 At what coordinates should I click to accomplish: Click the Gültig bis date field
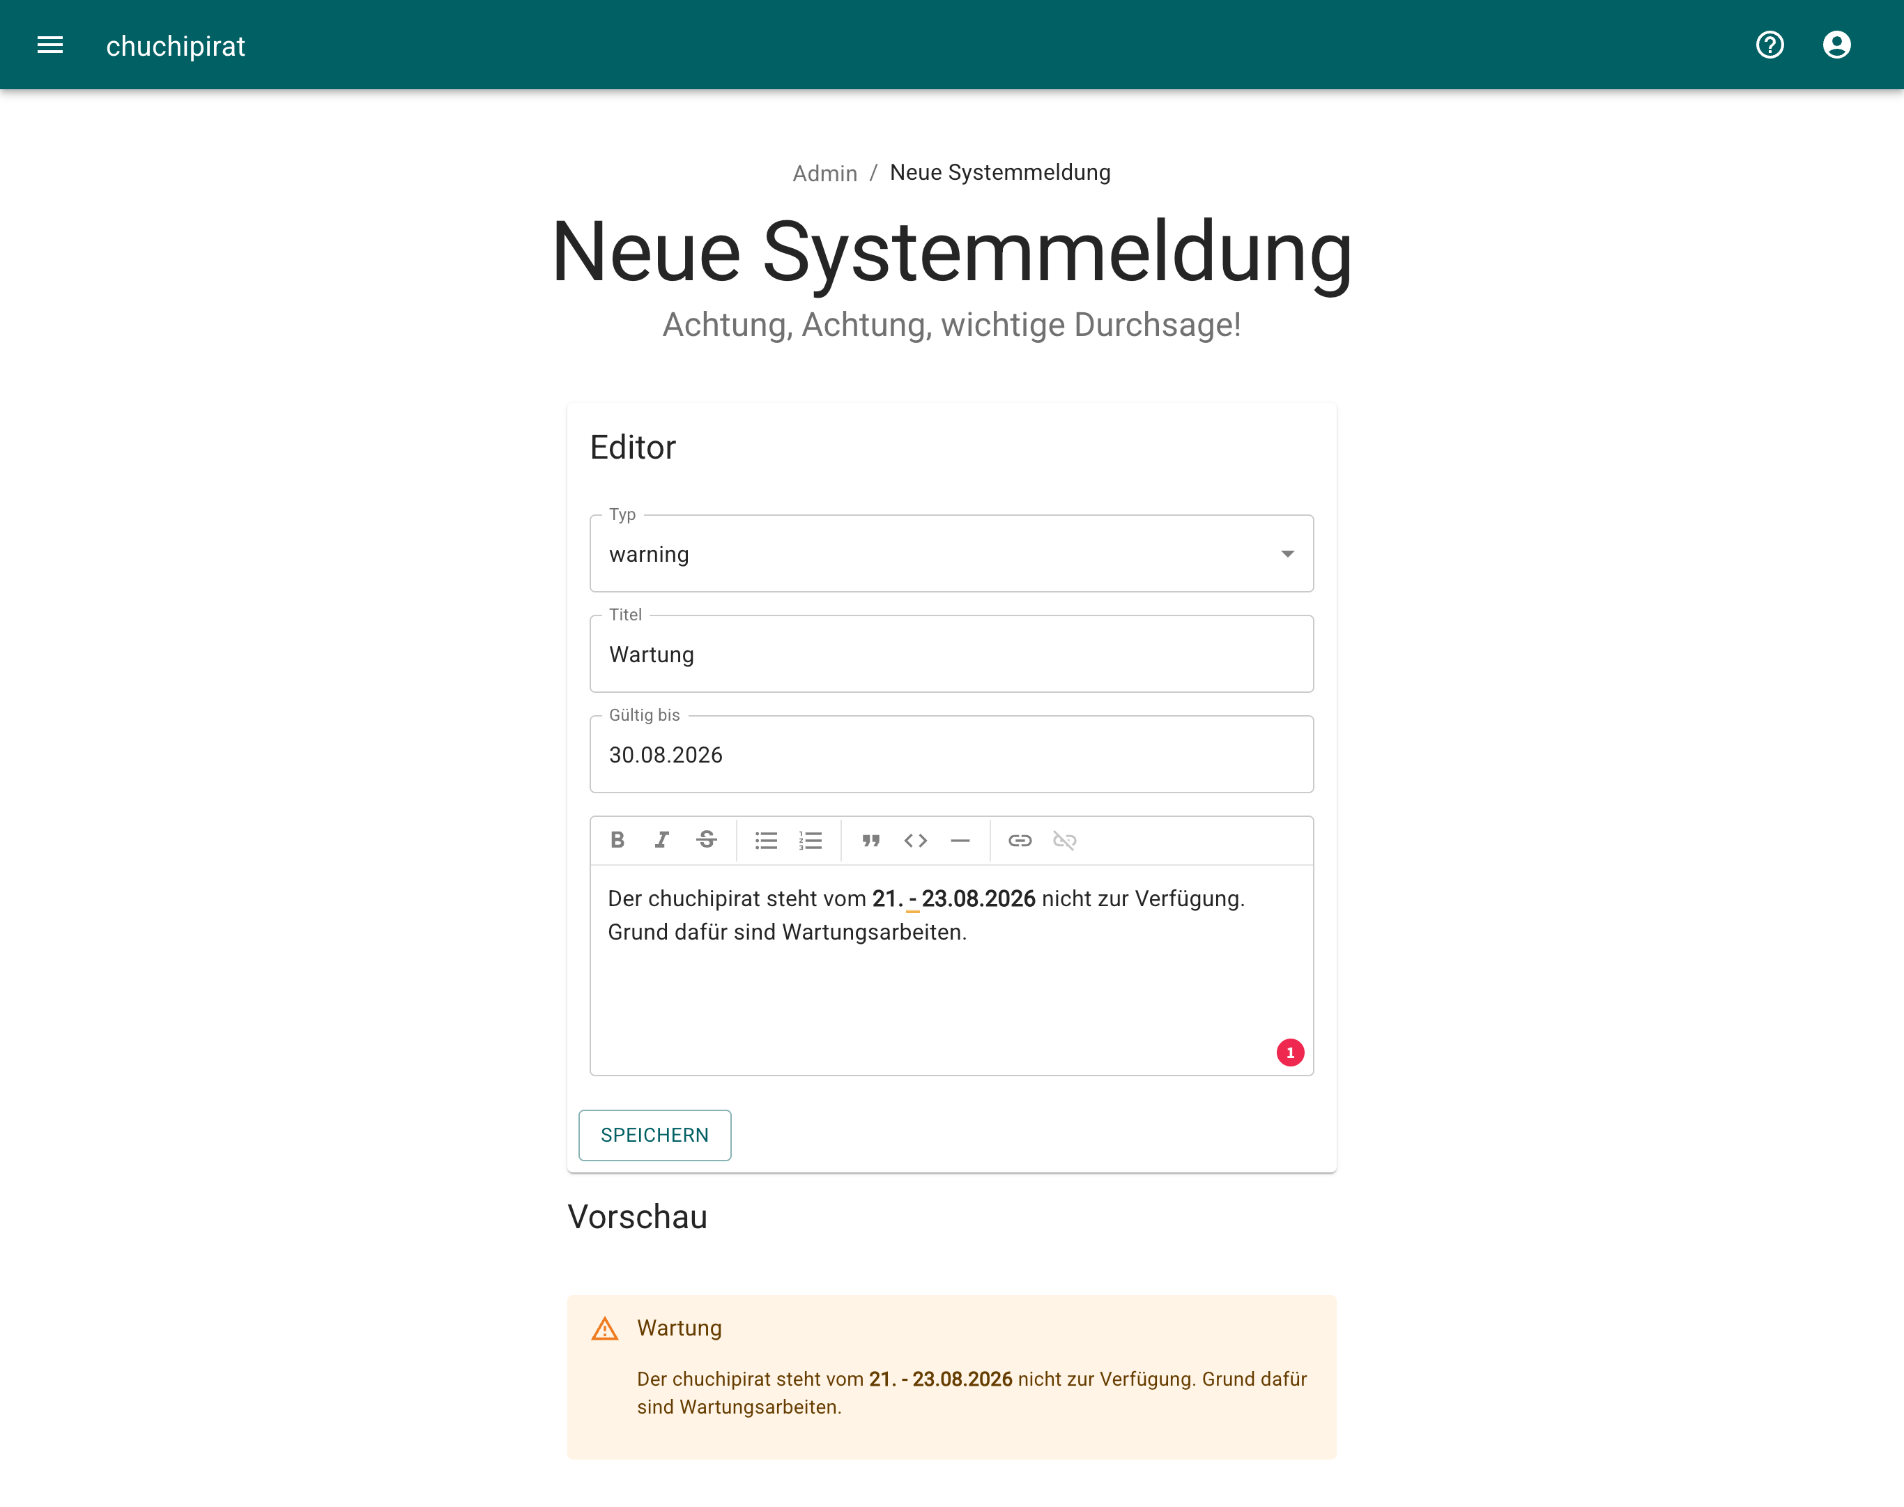(x=951, y=756)
